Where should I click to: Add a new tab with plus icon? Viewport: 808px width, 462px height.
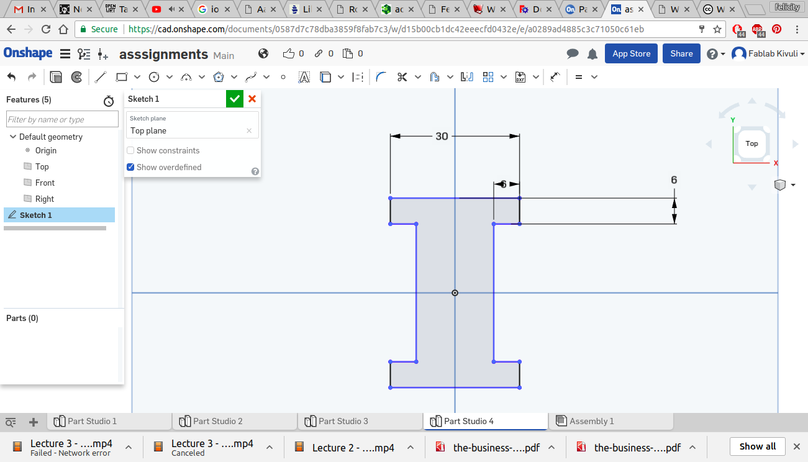coord(34,422)
